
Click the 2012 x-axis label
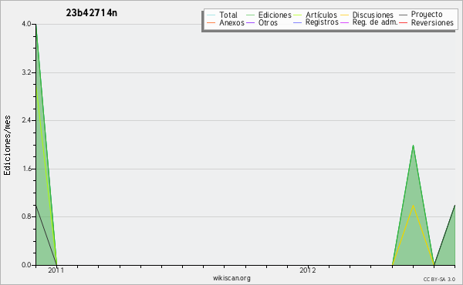(308, 270)
